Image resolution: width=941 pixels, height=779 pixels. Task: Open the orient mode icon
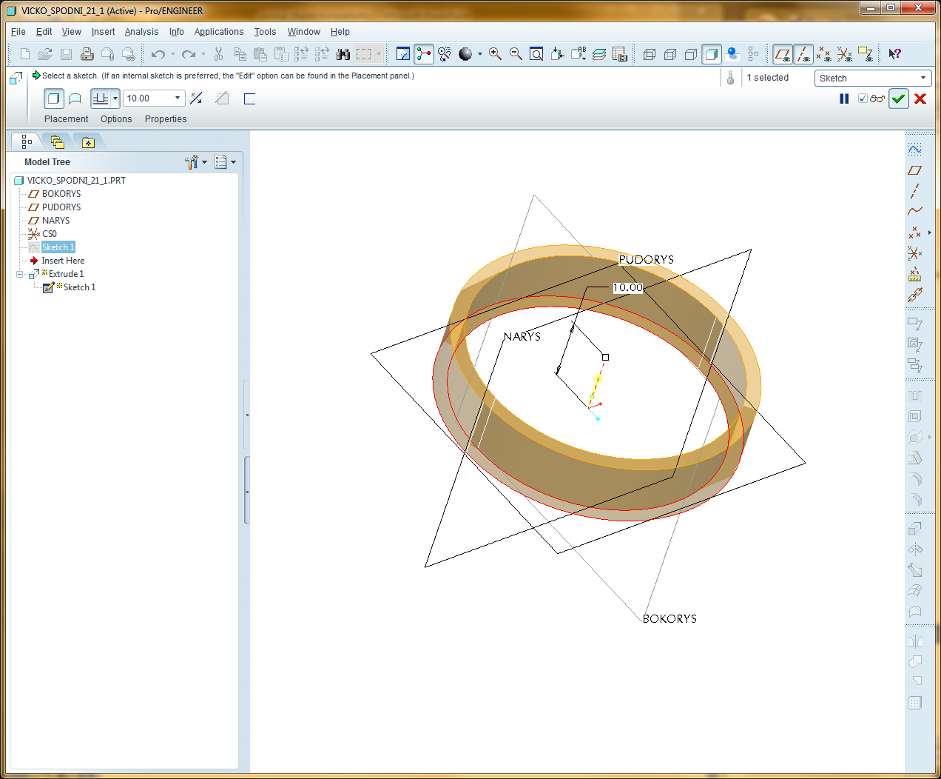click(x=445, y=54)
